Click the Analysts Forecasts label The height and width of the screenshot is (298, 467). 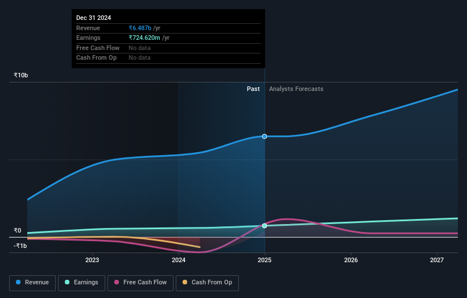296,89
